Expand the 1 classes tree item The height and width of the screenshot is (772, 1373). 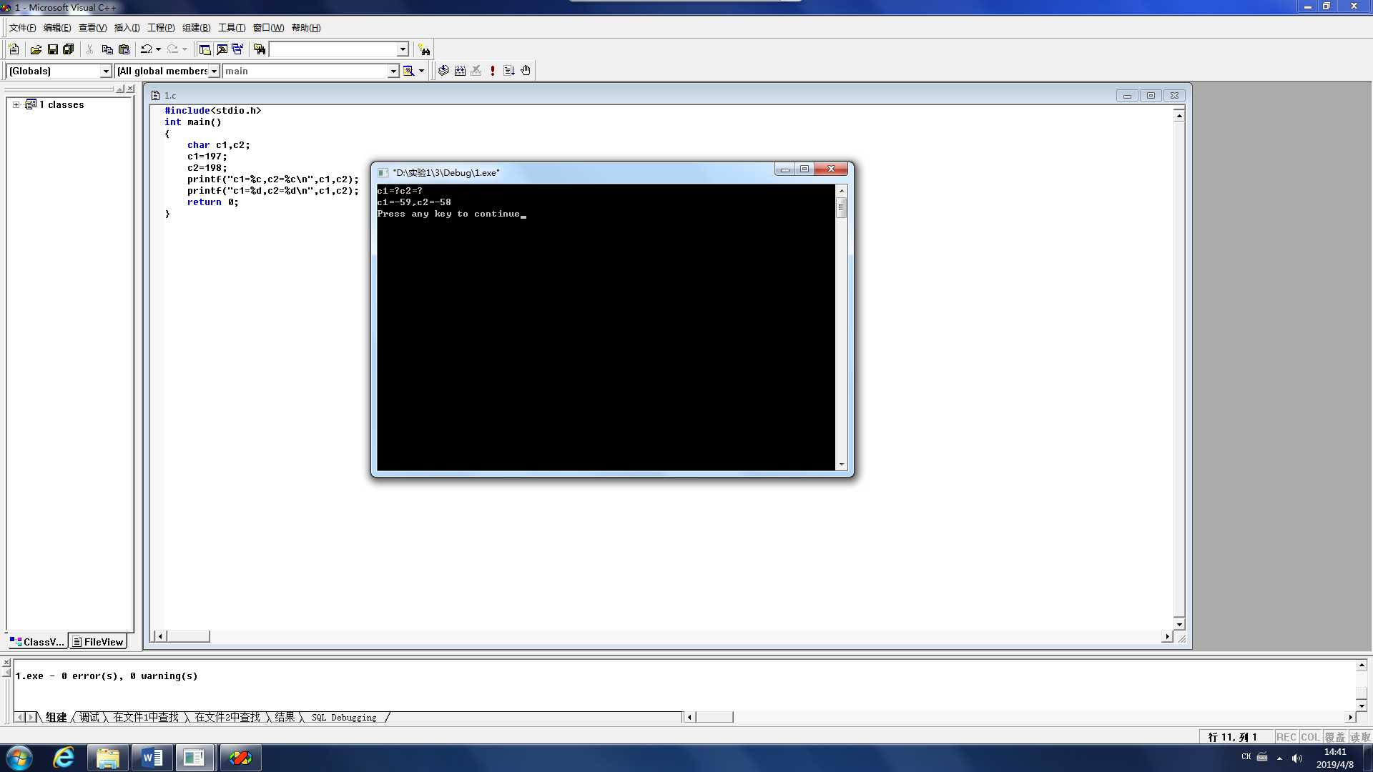tap(15, 104)
